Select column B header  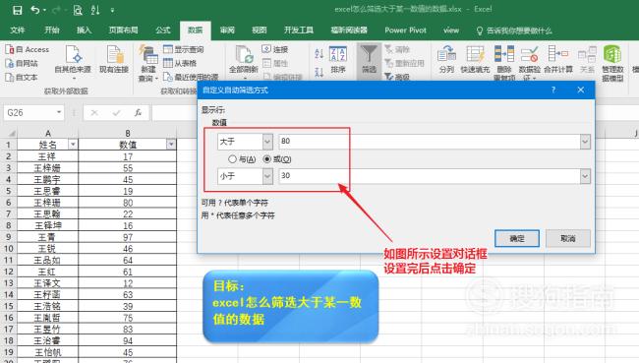(x=128, y=134)
